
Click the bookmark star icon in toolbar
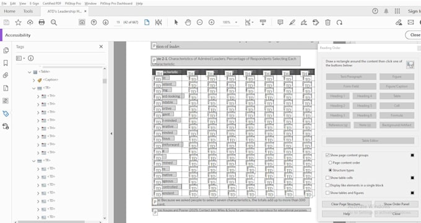(18, 22)
